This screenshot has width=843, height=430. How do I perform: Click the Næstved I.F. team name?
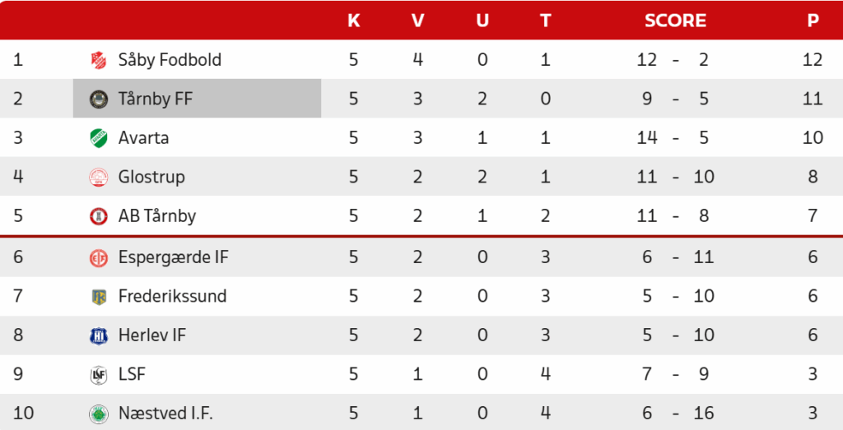(x=165, y=414)
